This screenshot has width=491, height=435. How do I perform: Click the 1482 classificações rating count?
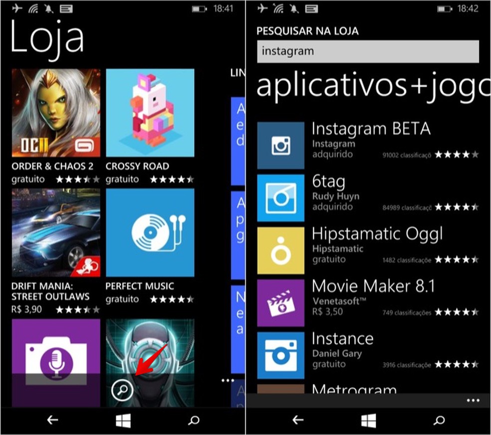tap(407, 260)
